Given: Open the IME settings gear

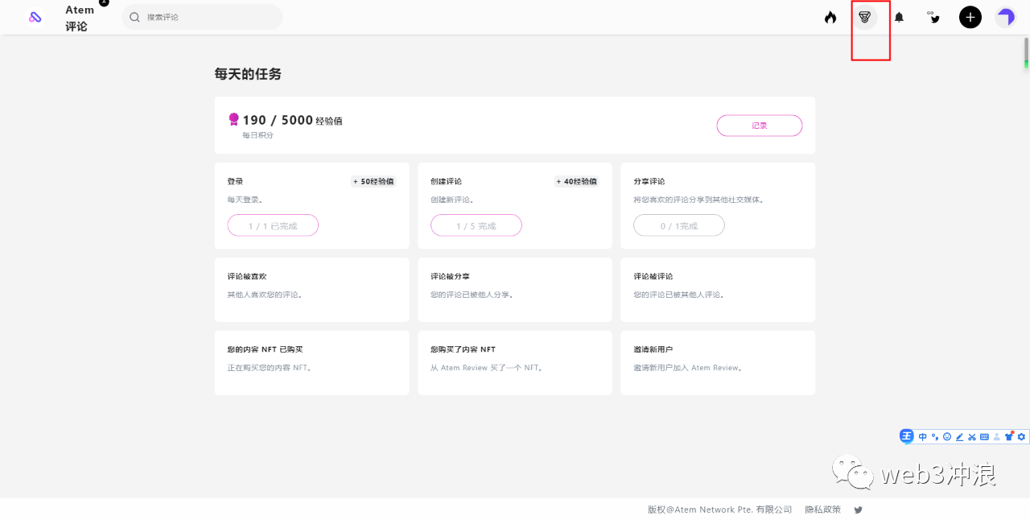Looking at the screenshot, I should [1021, 437].
